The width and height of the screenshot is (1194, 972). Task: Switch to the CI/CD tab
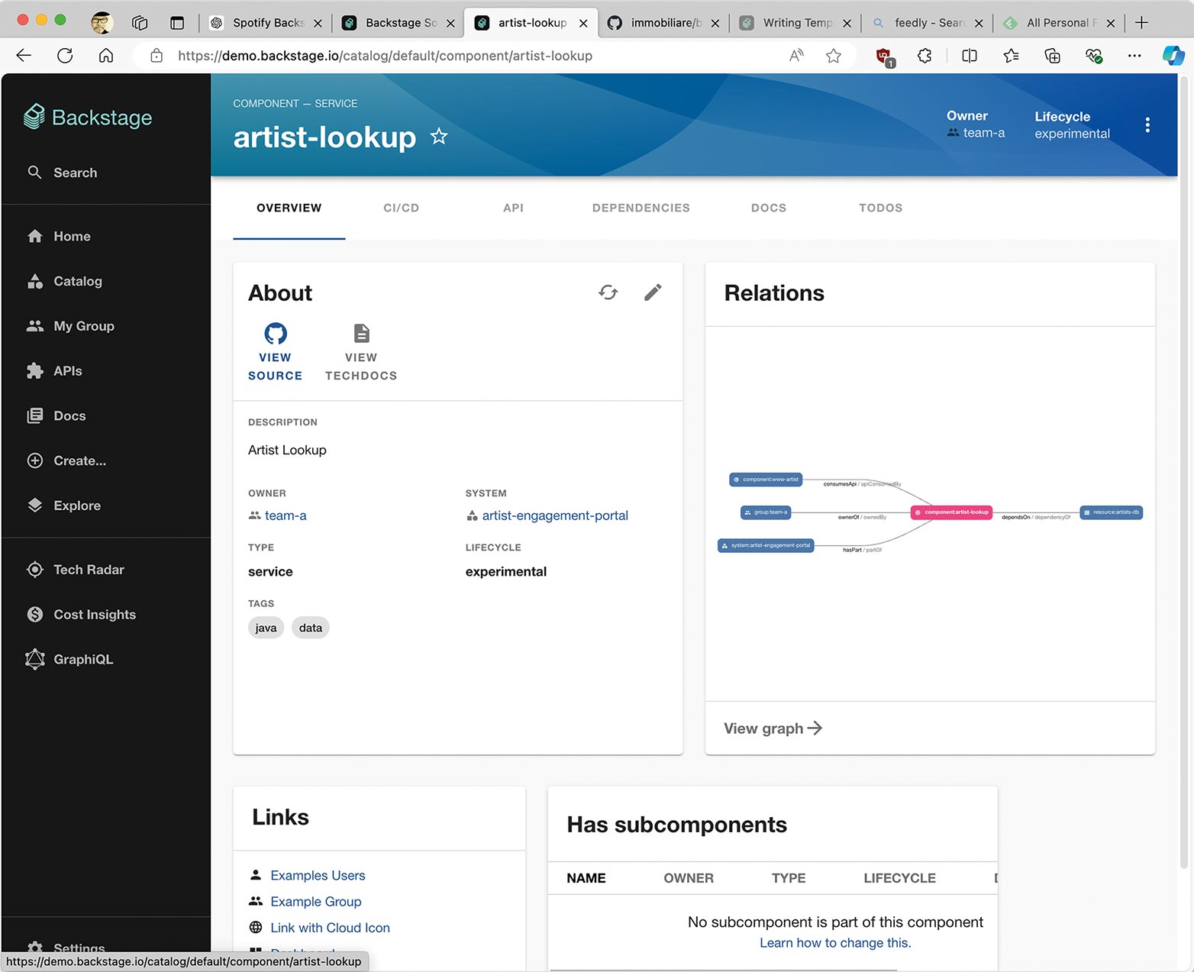401,208
